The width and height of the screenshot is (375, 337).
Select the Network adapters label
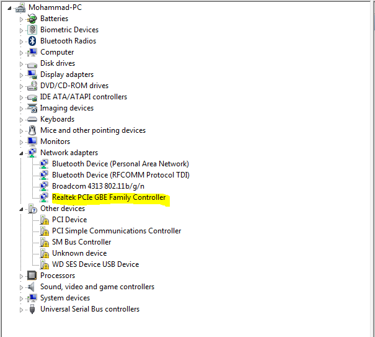pyautogui.click(x=69, y=153)
